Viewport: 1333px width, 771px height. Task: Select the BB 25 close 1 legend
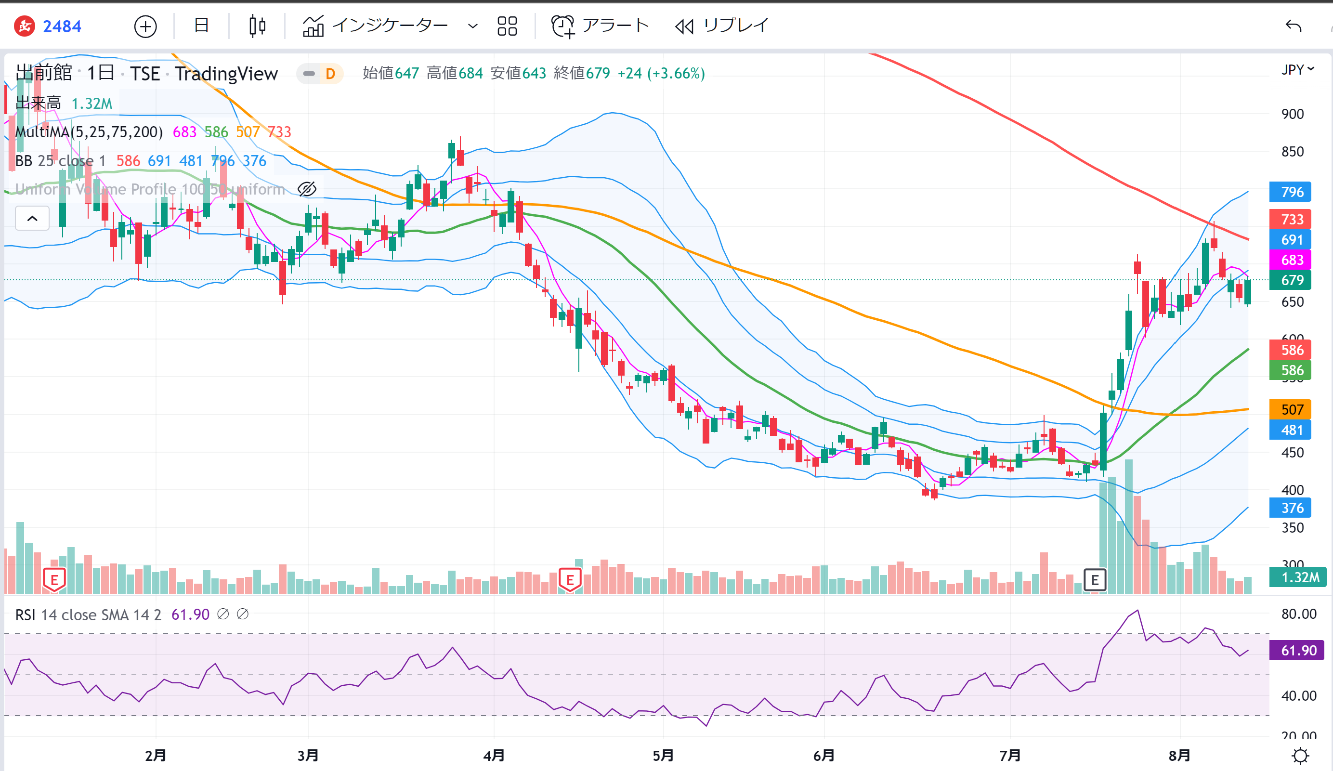click(x=60, y=161)
